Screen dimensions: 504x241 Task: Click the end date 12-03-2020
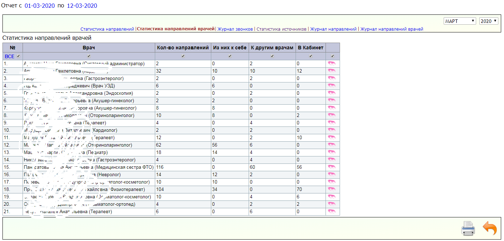82,6
